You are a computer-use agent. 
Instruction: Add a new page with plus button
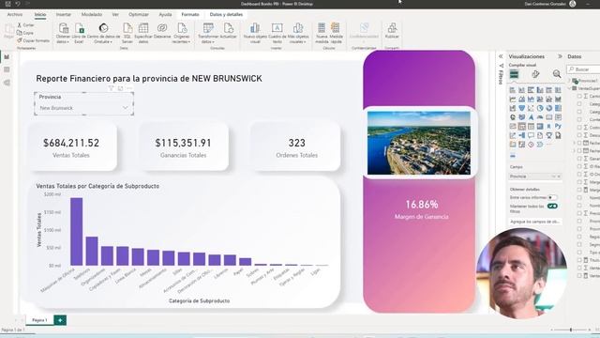60,320
